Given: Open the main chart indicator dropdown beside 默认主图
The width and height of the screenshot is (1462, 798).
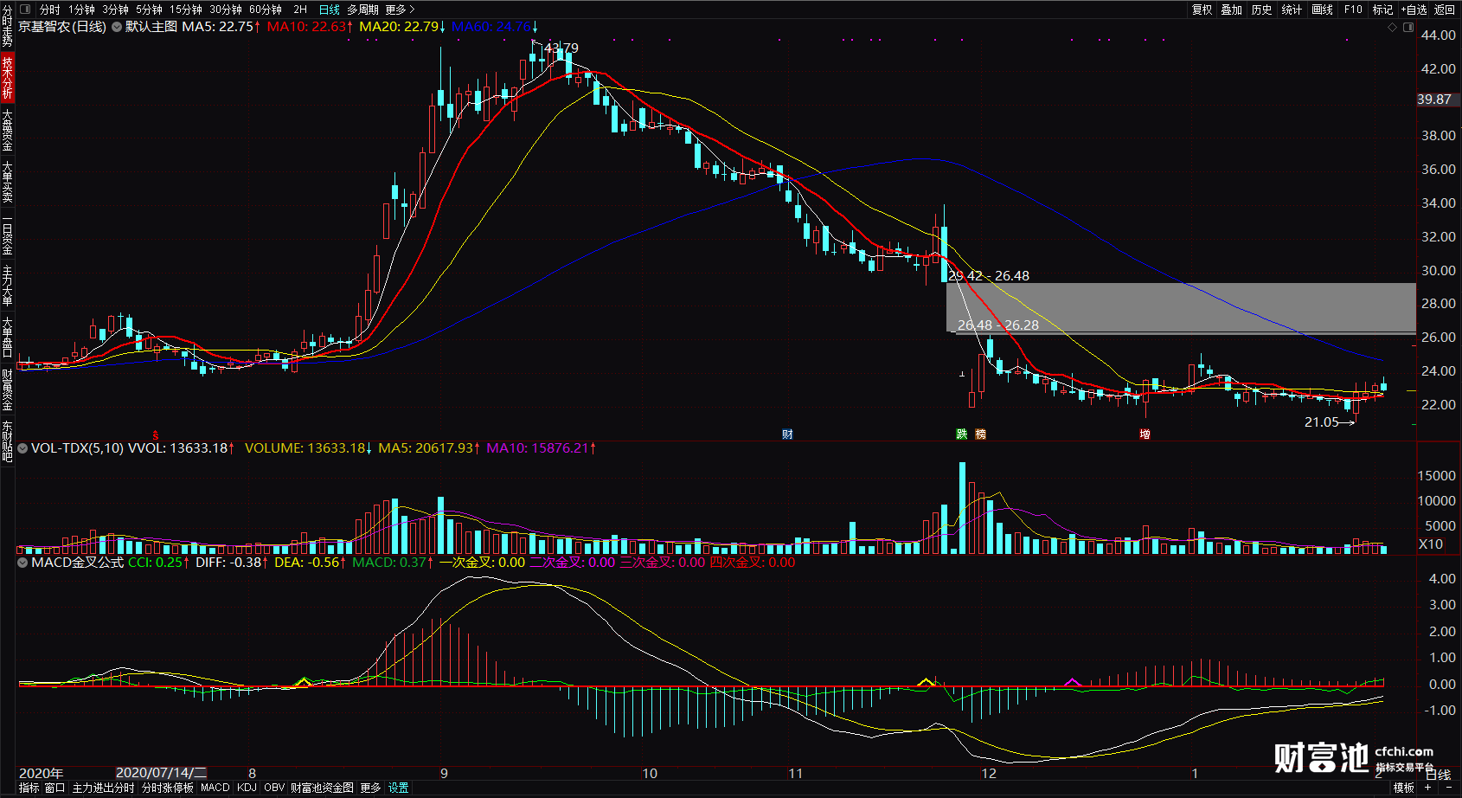Looking at the screenshot, I should [x=116, y=27].
